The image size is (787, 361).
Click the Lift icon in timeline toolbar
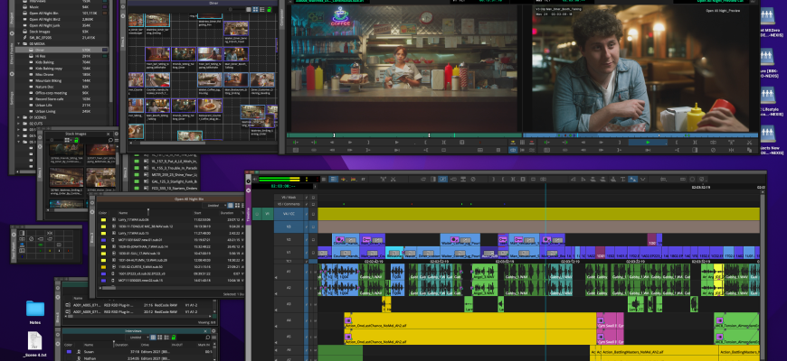(x=383, y=179)
